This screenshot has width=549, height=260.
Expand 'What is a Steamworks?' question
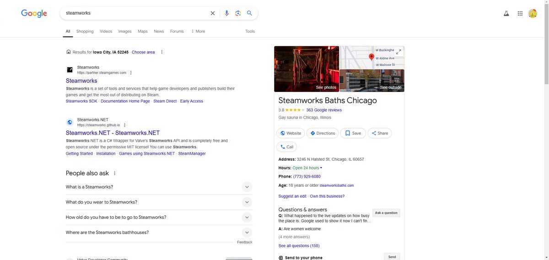pos(247,187)
